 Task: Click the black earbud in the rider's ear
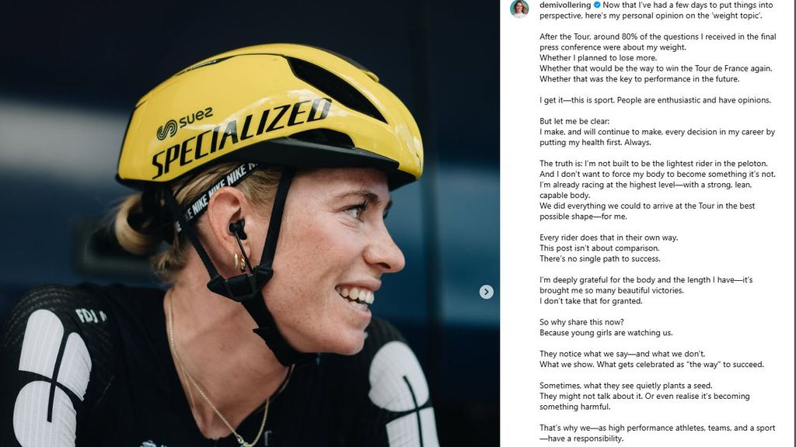(x=238, y=229)
